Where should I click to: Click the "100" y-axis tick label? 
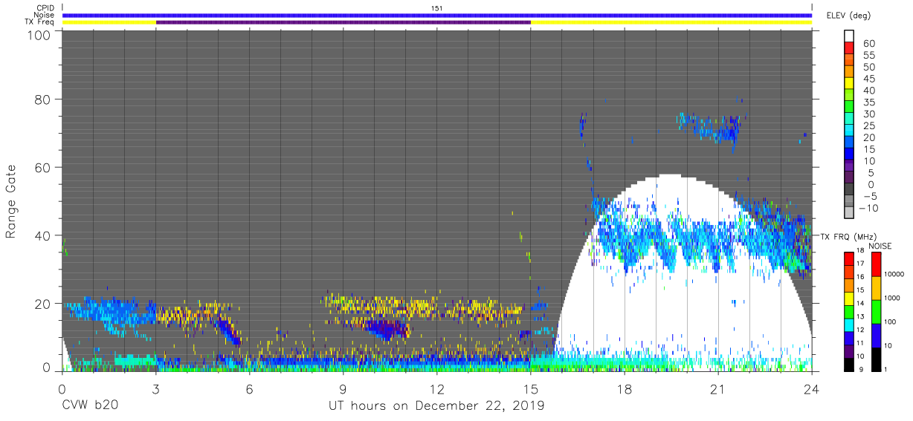(39, 34)
